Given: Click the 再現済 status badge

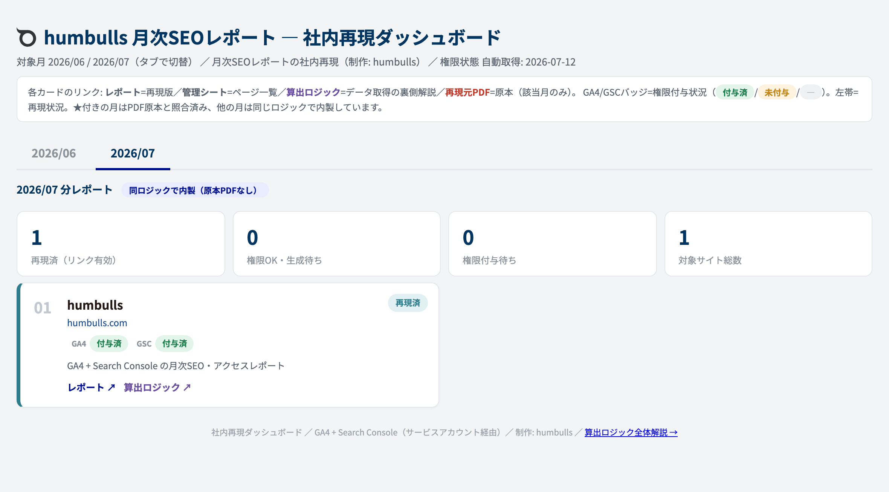Looking at the screenshot, I should click(x=408, y=303).
